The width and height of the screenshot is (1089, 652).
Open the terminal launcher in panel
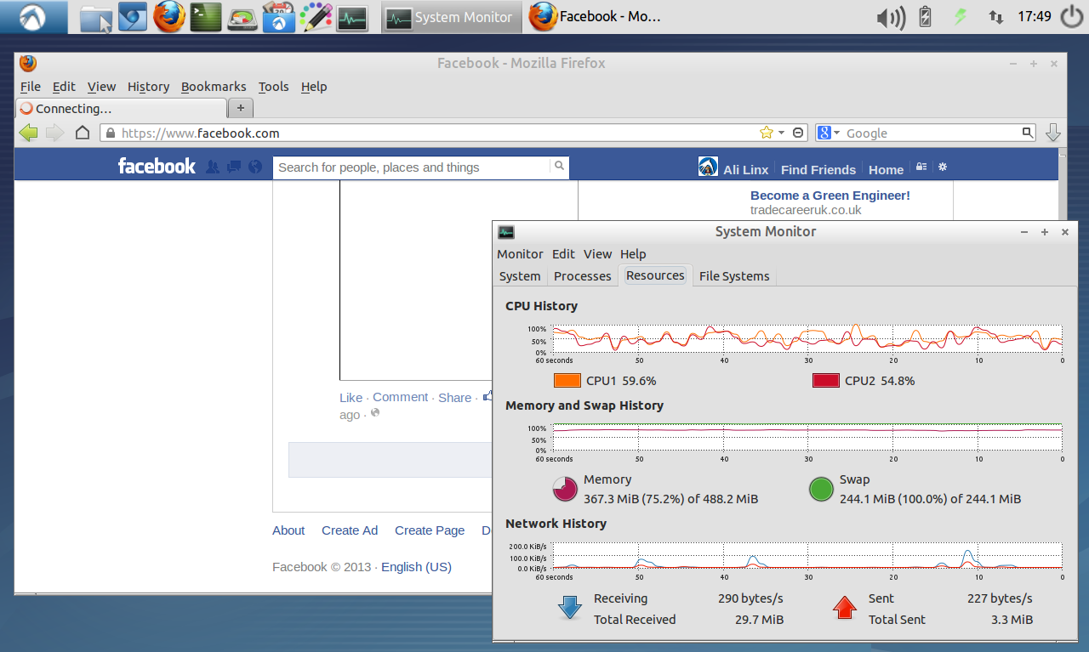[206, 17]
